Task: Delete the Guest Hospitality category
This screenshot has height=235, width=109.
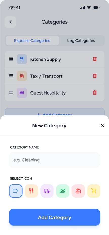Action: coord(95,93)
